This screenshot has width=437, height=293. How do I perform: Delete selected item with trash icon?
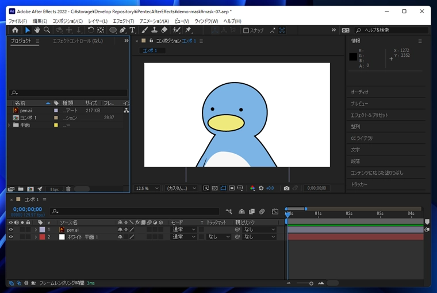click(68, 189)
